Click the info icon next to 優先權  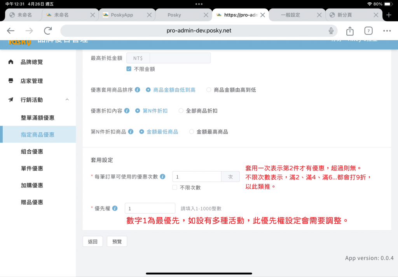point(115,208)
